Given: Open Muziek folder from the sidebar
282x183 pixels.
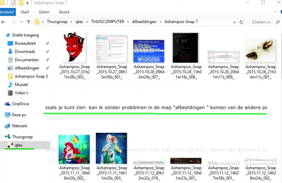Looking at the screenshot, I should [x=21, y=85].
